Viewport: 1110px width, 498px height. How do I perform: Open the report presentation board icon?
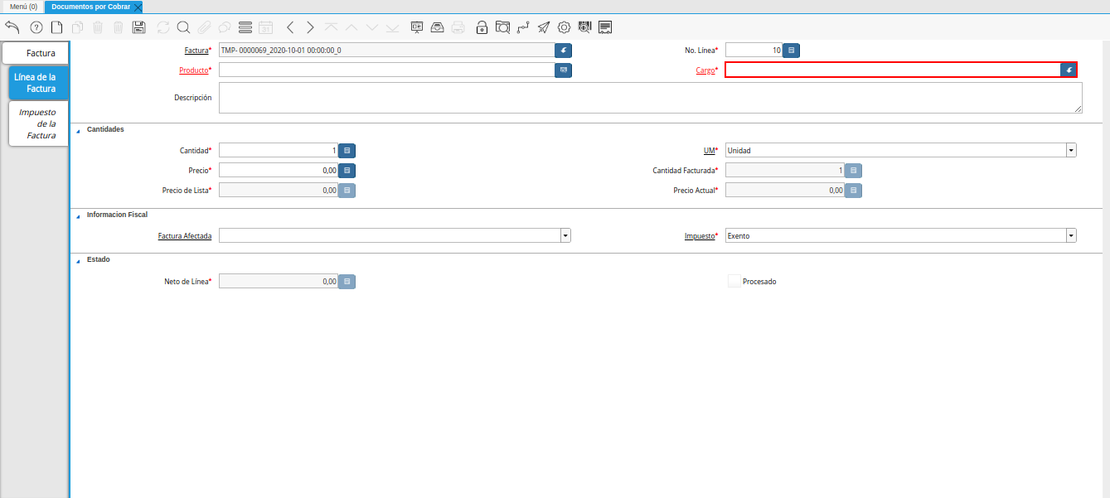tap(417, 27)
